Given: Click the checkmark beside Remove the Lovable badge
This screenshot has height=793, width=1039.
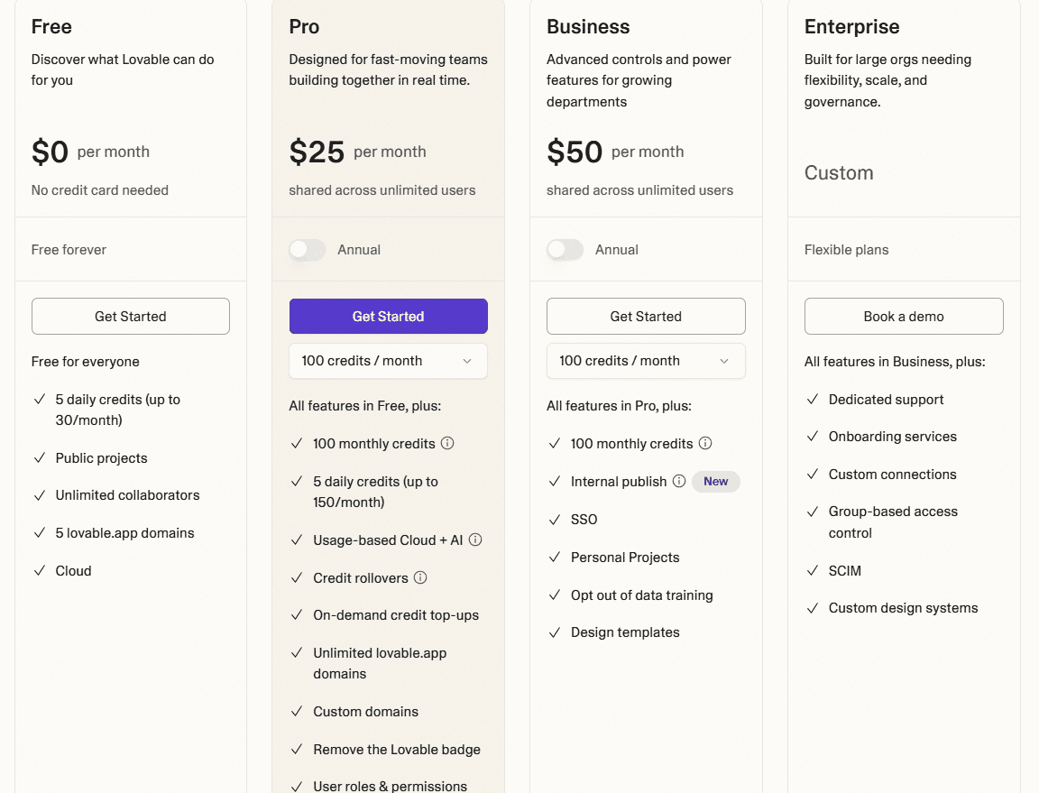Looking at the screenshot, I should tap(297, 750).
